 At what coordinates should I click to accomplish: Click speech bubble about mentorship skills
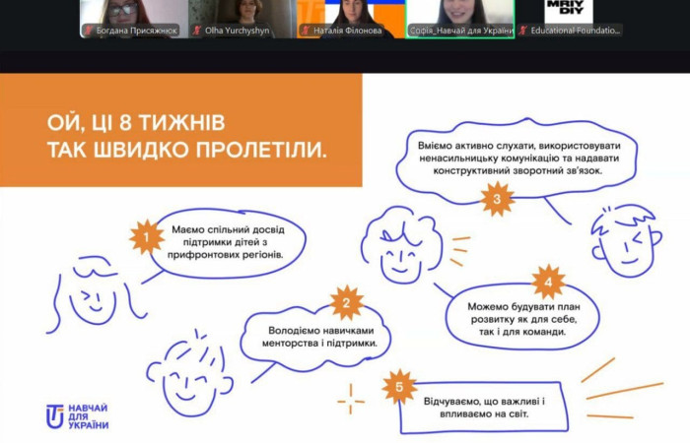(x=315, y=337)
